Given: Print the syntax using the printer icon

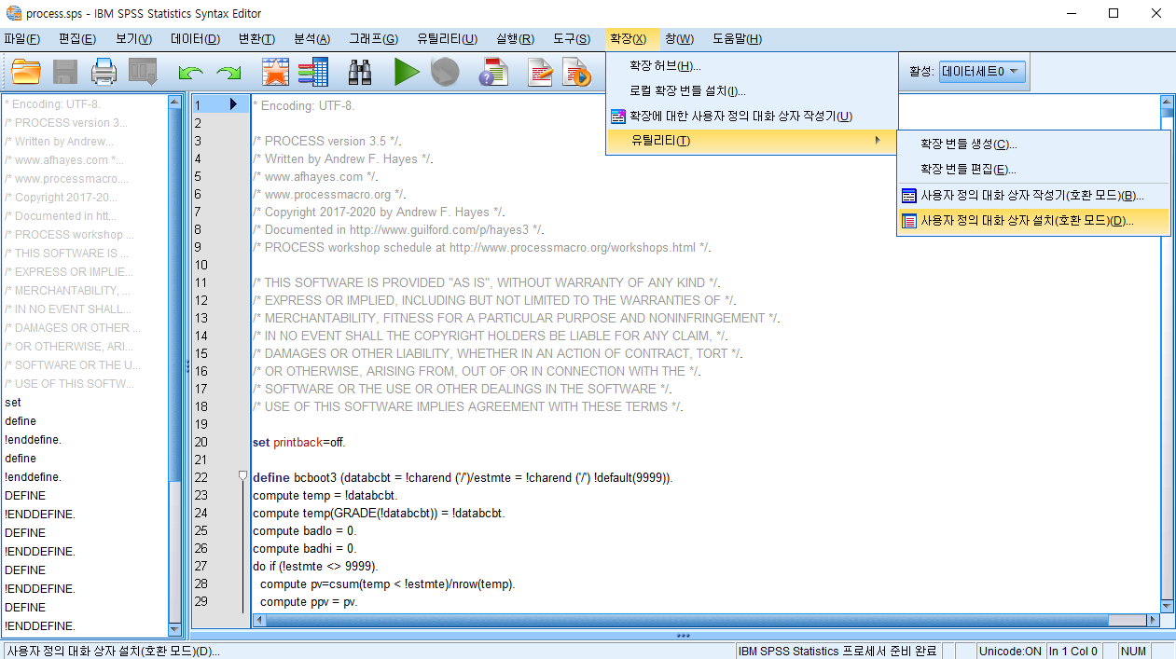Looking at the screenshot, I should pos(103,72).
